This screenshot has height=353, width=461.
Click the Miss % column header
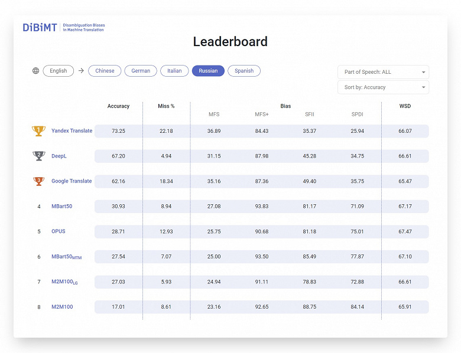pos(166,106)
